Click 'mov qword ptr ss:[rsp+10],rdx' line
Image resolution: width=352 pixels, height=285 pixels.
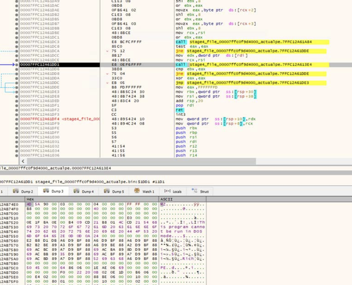[x=216, y=119]
